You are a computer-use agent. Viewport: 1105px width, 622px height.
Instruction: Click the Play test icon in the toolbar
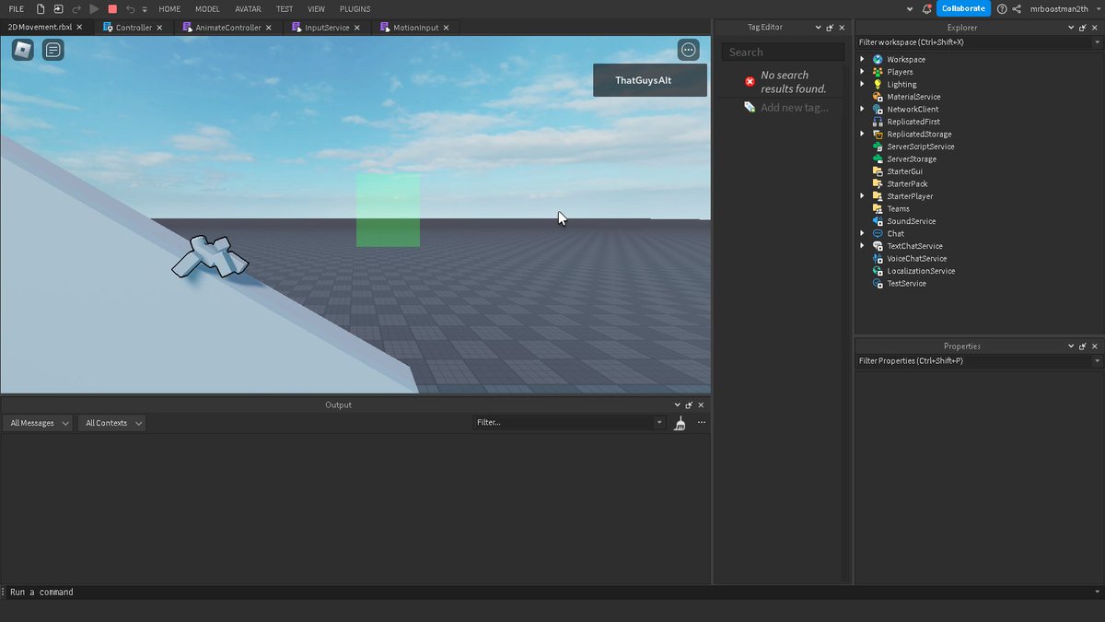pyautogui.click(x=93, y=8)
